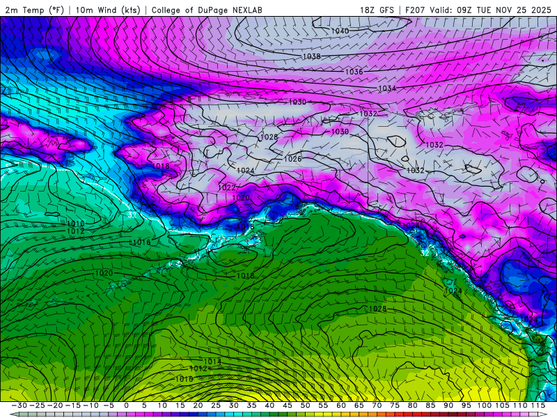Click the 1022 isobar label
The width and height of the screenshot is (557, 418).
227,187
